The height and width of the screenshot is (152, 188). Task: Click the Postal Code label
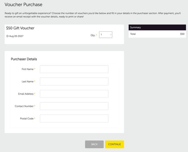pos(27,118)
